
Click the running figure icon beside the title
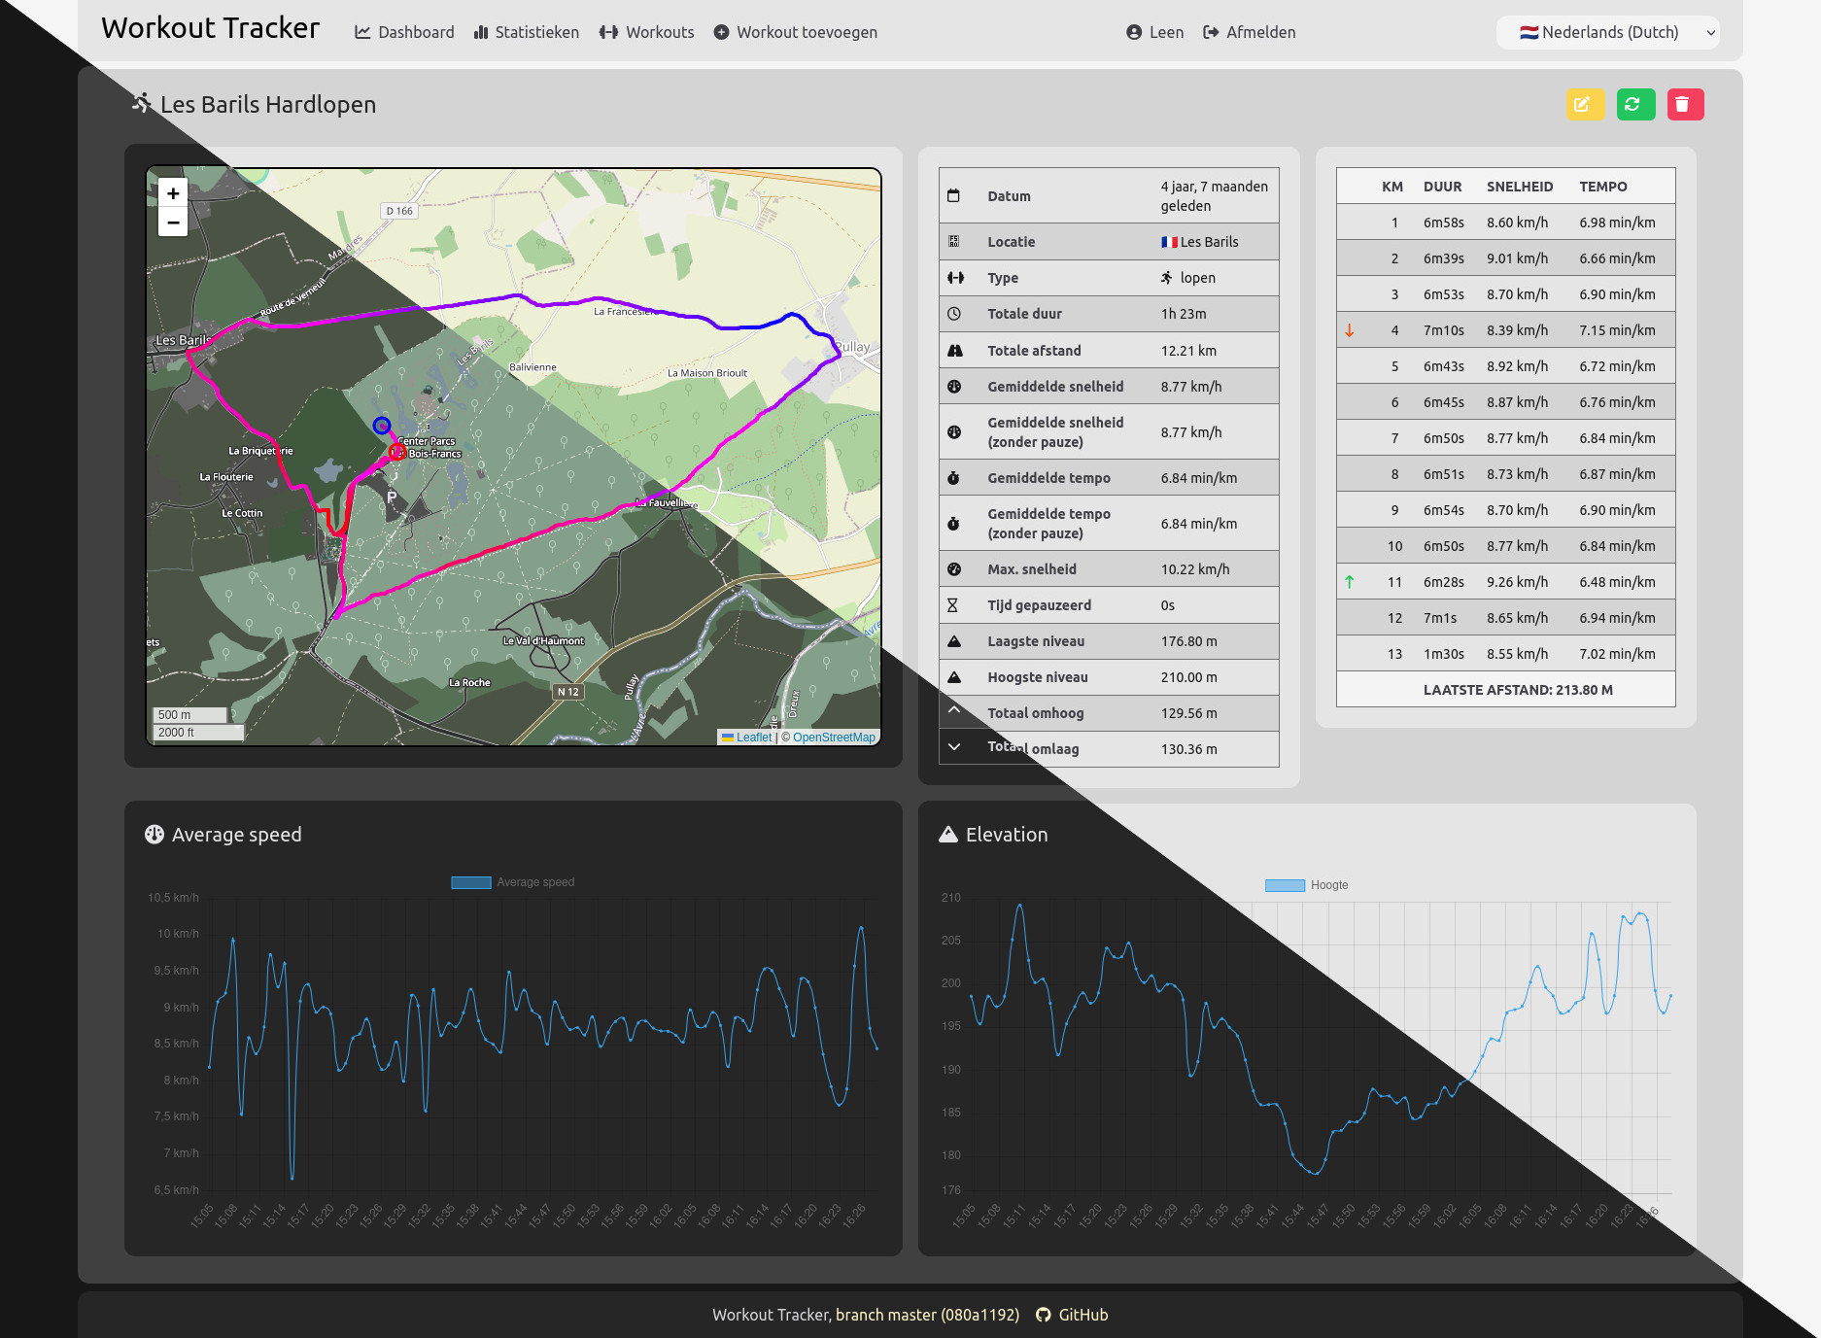pyautogui.click(x=142, y=103)
